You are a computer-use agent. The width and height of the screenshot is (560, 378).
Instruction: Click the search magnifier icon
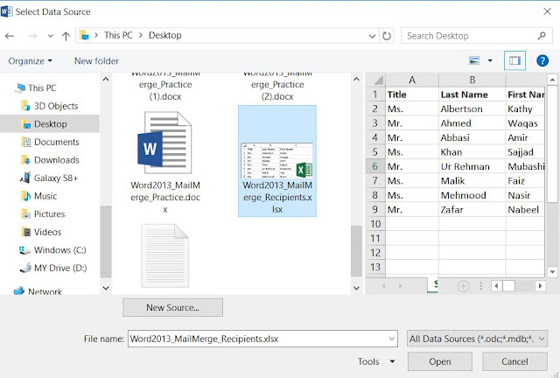(542, 36)
